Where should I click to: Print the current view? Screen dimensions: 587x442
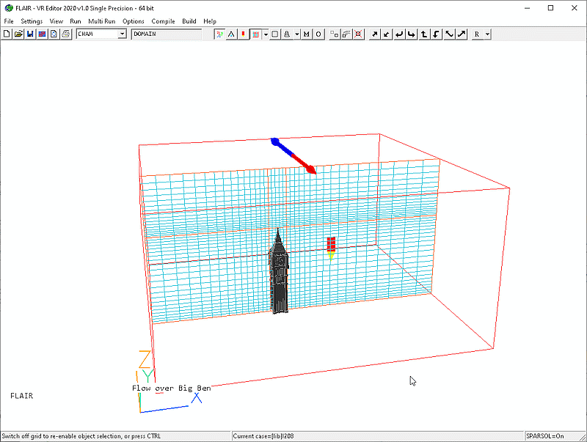coord(66,34)
